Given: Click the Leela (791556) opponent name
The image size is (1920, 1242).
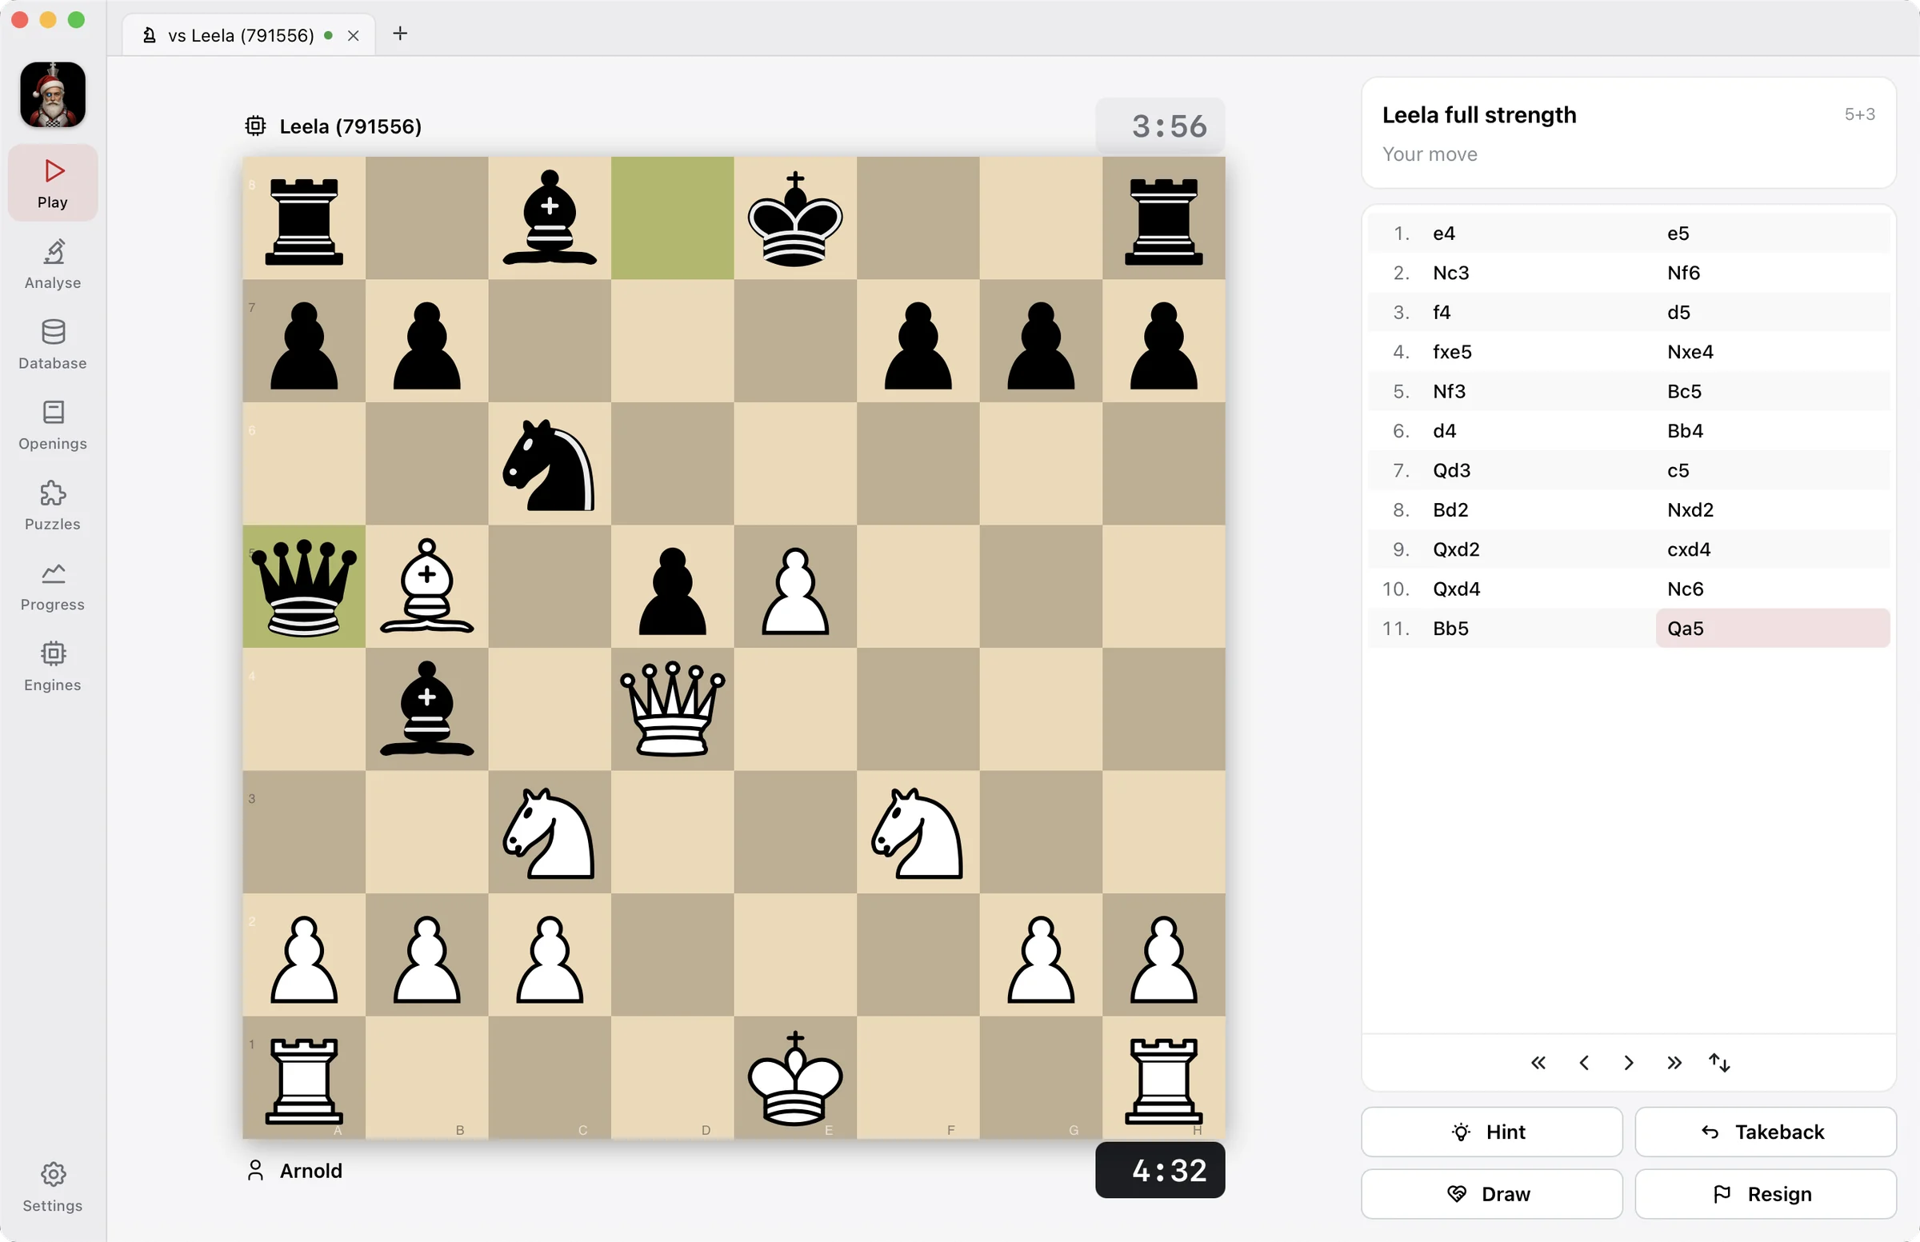Looking at the screenshot, I should click(x=350, y=126).
